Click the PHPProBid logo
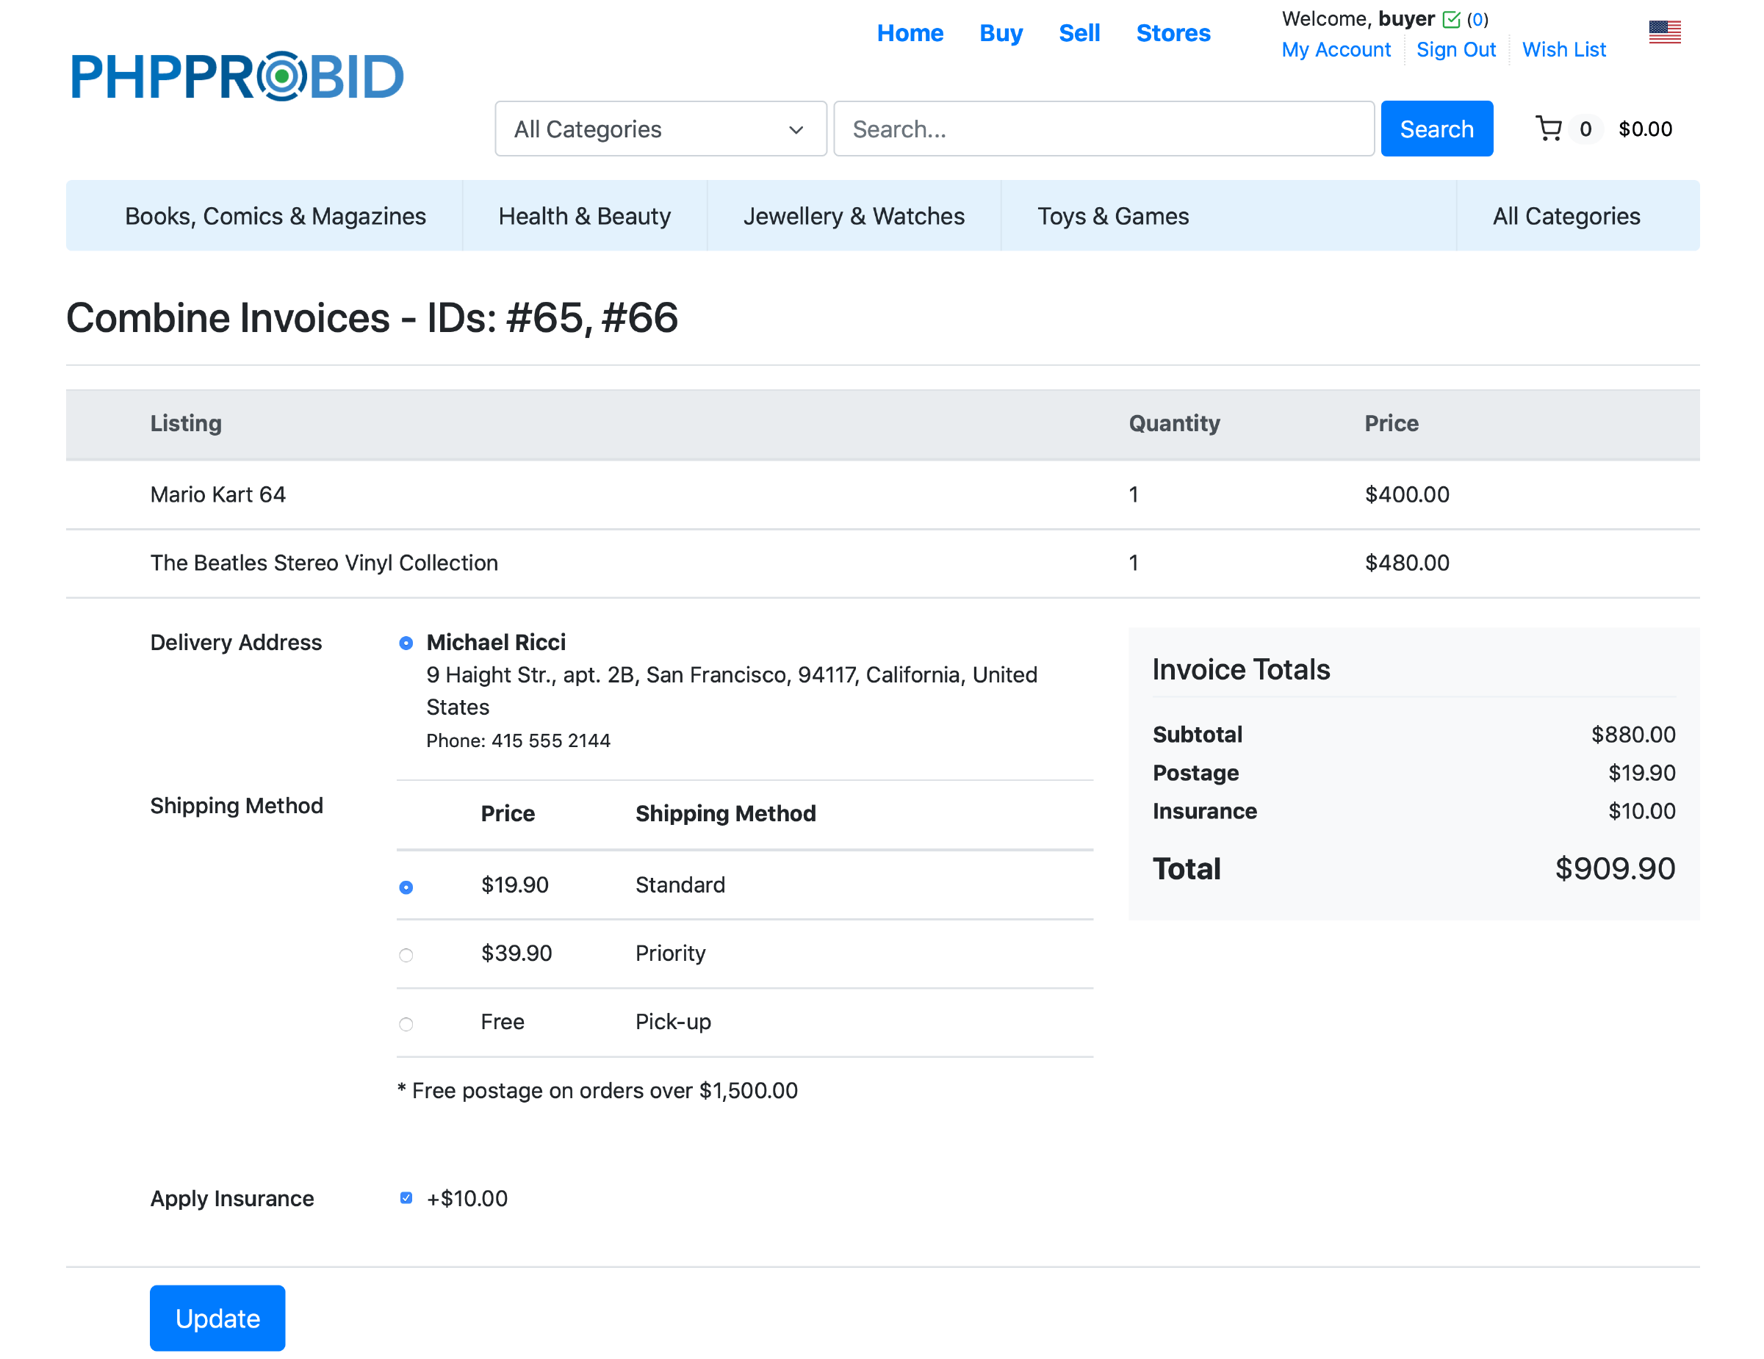 (x=237, y=76)
